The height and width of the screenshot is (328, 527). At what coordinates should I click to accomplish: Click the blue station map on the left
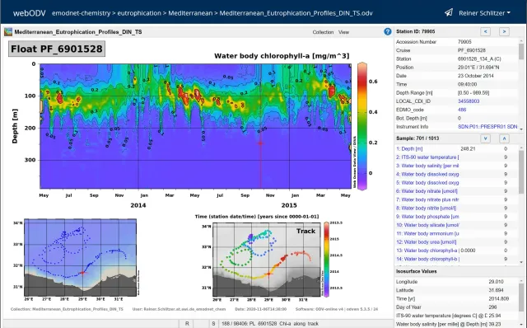[x=81, y=257]
